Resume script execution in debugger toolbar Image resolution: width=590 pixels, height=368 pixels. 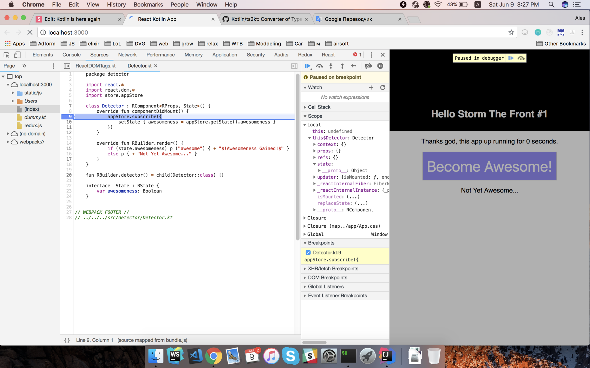[308, 66]
